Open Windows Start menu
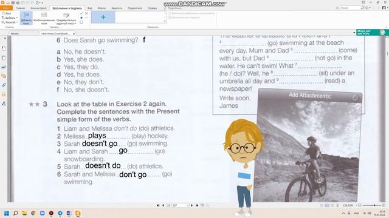389x218 pixels. click(x=7, y=213)
